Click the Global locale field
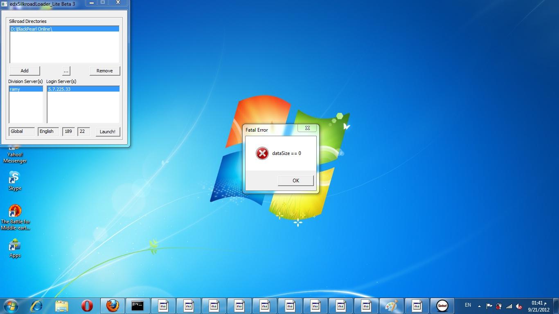 click(x=21, y=131)
